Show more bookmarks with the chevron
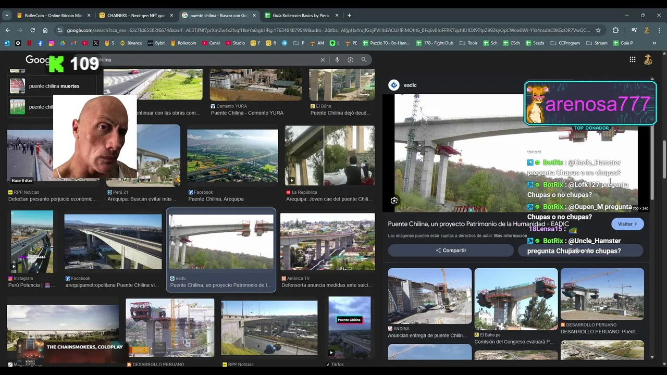This screenshot has height=375, width=667. coord(654,43)
